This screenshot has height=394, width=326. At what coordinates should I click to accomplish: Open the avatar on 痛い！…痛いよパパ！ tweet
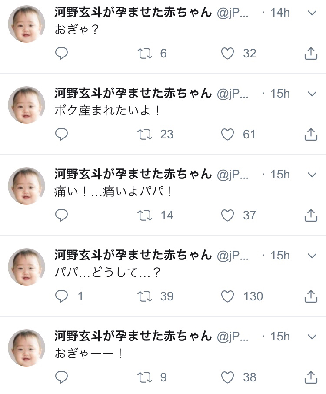click(27, 186)
